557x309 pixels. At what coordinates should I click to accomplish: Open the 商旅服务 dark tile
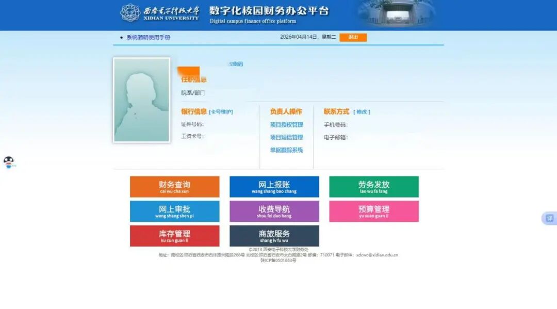point(274,236)
